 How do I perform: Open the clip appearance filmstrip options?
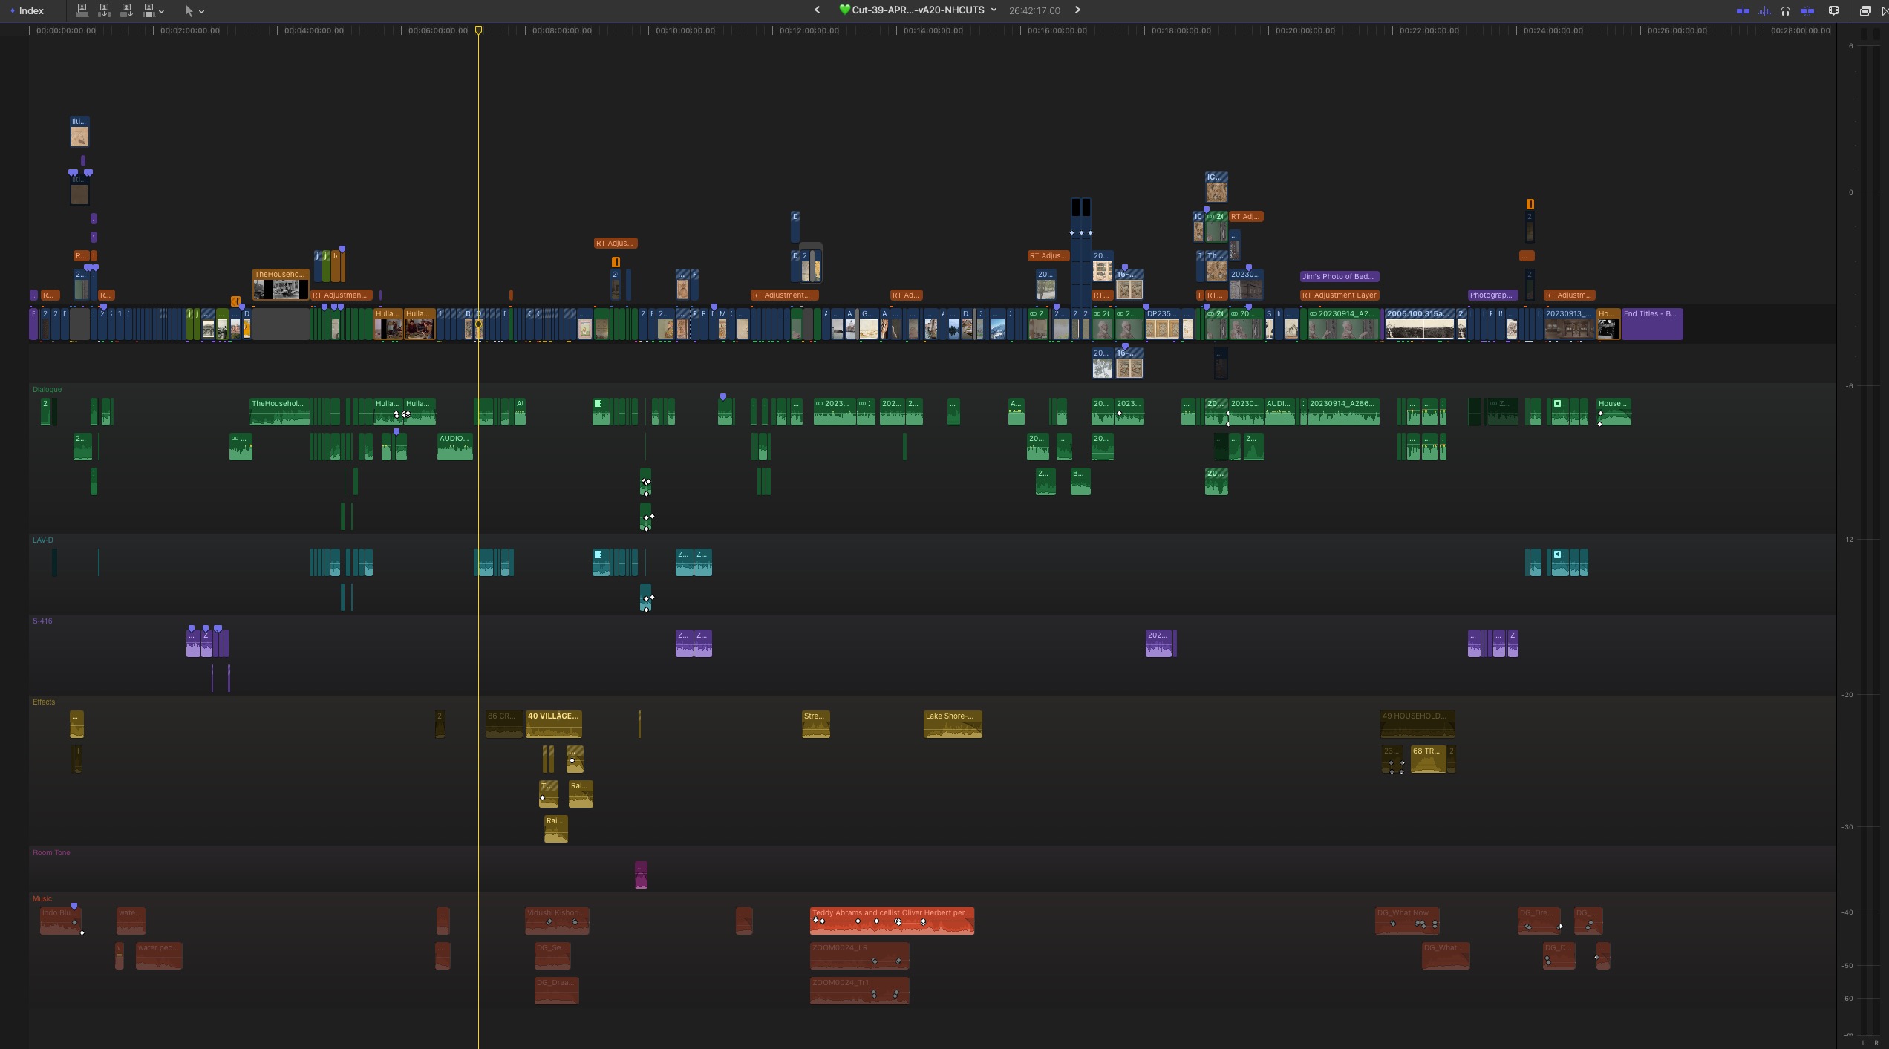coord(1833,10)
